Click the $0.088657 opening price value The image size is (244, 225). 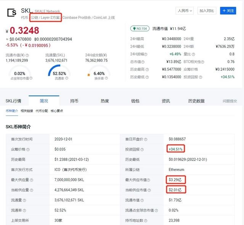[177, 139]
